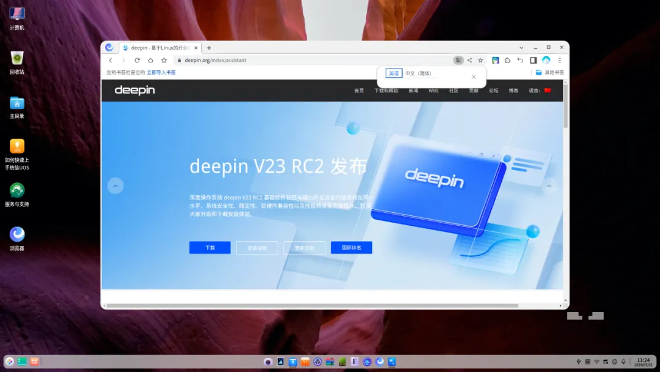Image resolution: width=660 pixels, height=372 pixels.
Task: Reload the deepin.org page
Action: coord(137,60)
